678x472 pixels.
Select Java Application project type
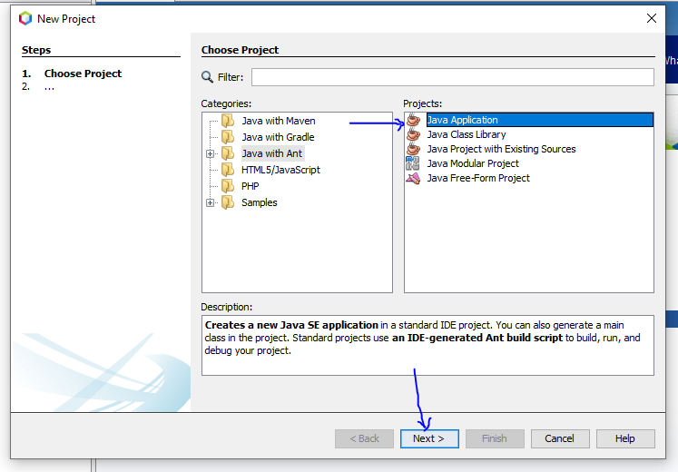click(x=540, y=120)
